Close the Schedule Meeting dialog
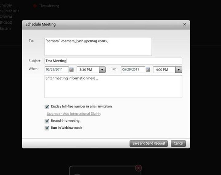Viewport: 221px width, 175px height. pyautogui.click(x=184, y=24)
